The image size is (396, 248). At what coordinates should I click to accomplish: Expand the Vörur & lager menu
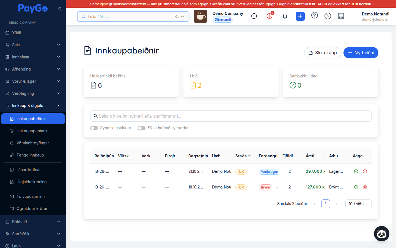pyautogui.click(x=33, y=81)
